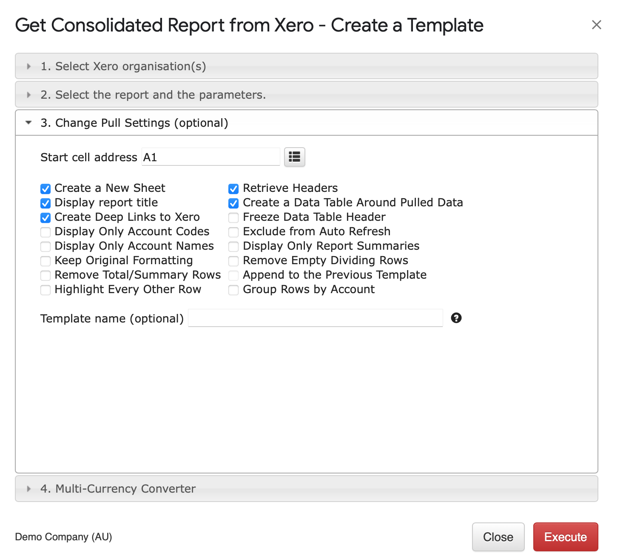Image resolution: width=626 pixels, height=559 pixels.
Task: Click the cell range picker icon
Action: 294,157
